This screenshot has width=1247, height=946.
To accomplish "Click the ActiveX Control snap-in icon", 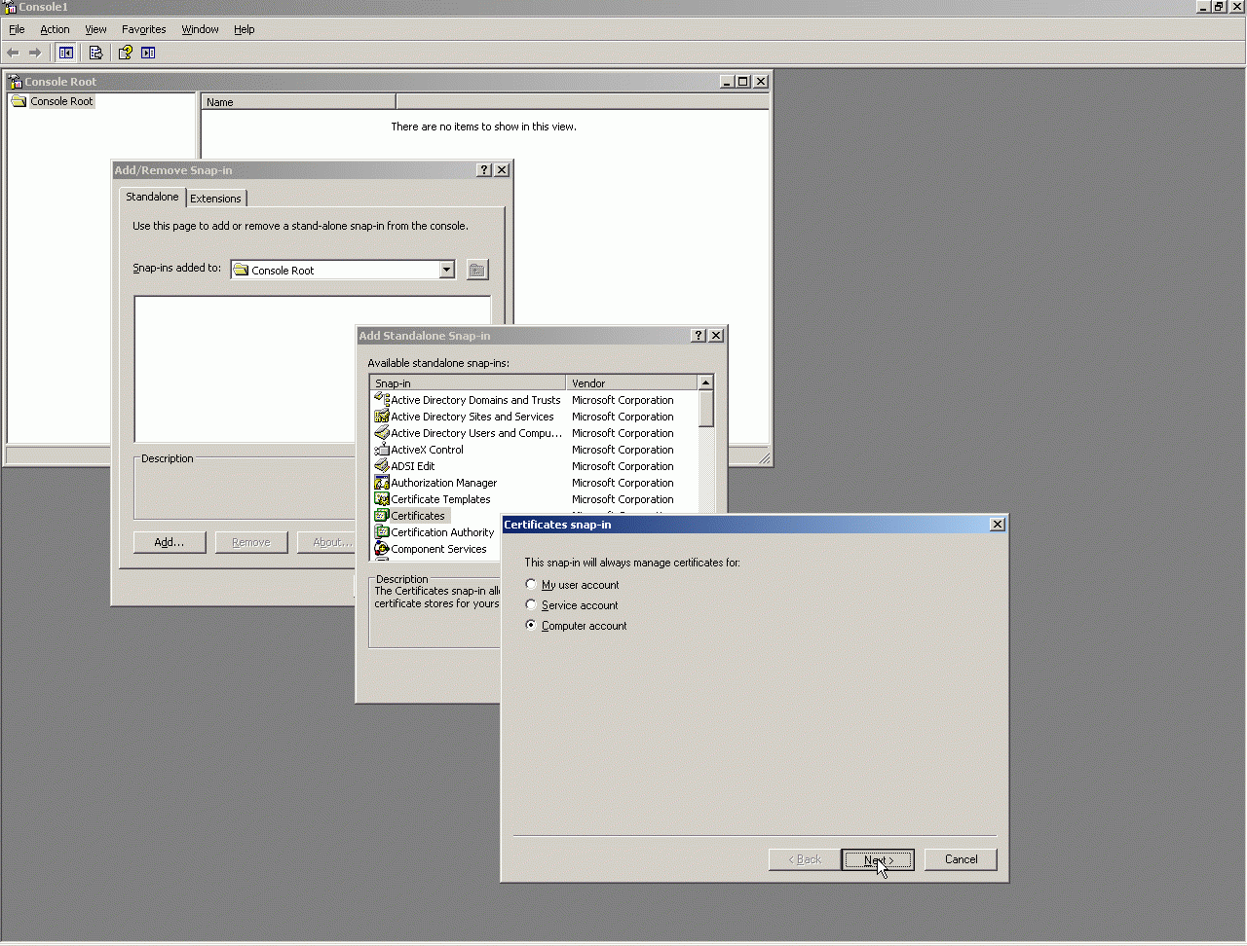I will [x=382, y=450].
